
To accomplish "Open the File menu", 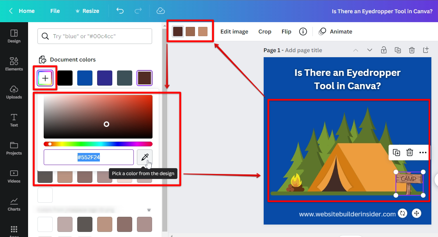I will tap(55, 11).
